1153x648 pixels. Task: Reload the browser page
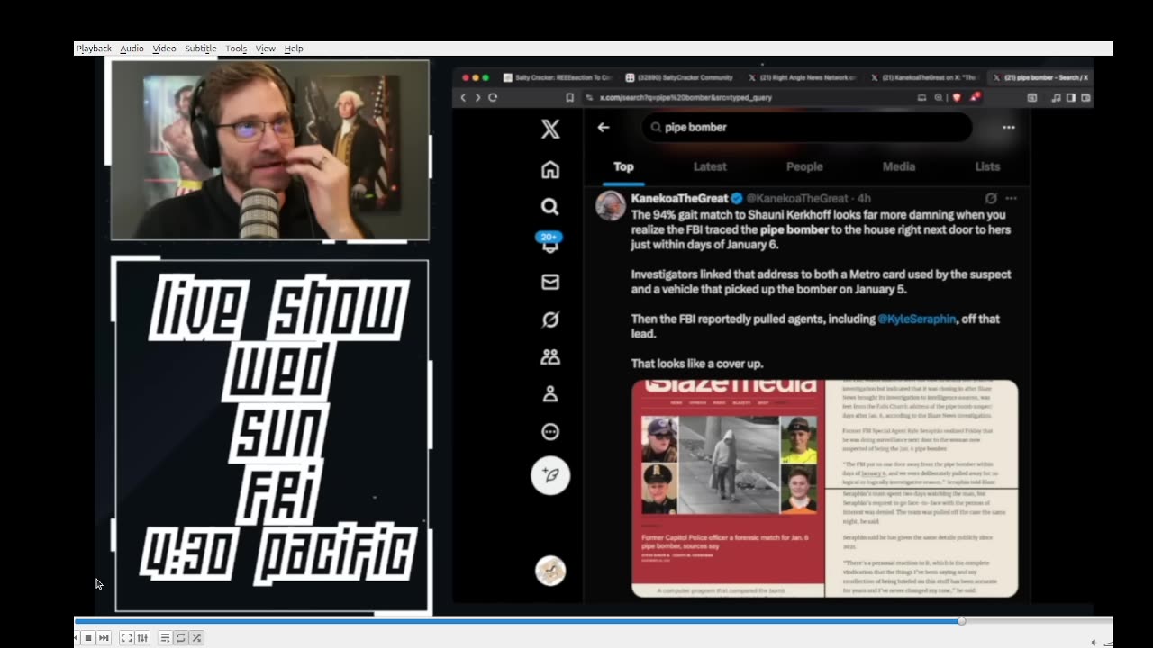493,97
